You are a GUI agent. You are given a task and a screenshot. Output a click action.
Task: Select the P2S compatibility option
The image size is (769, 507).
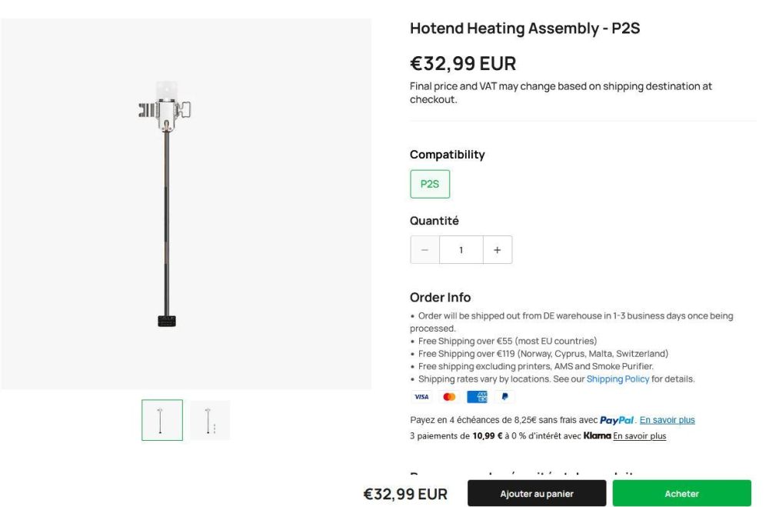pyautogui.click(x=430, y=184)
